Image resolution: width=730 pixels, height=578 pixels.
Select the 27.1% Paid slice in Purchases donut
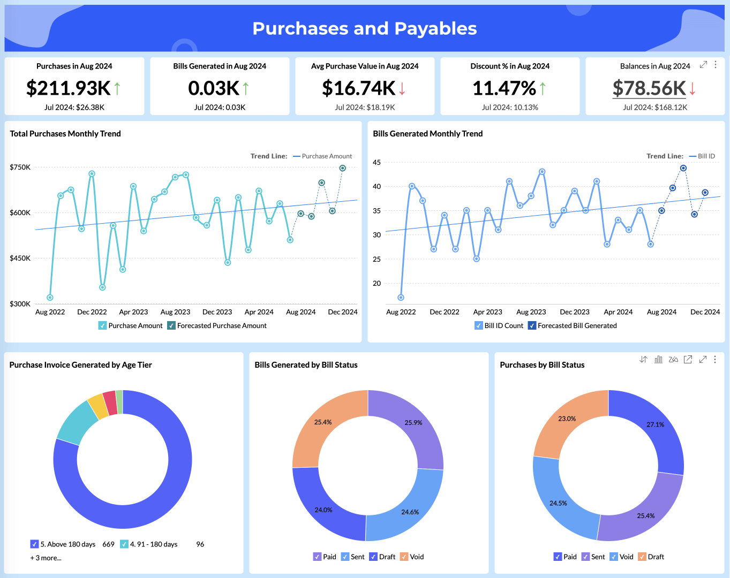coord(655,424)
